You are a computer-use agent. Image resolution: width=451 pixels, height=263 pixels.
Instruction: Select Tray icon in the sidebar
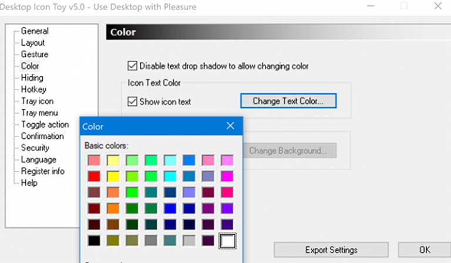point(37,101)
